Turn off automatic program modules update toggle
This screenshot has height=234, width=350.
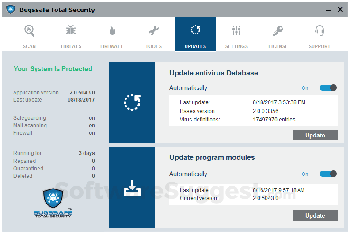[328, 174]
